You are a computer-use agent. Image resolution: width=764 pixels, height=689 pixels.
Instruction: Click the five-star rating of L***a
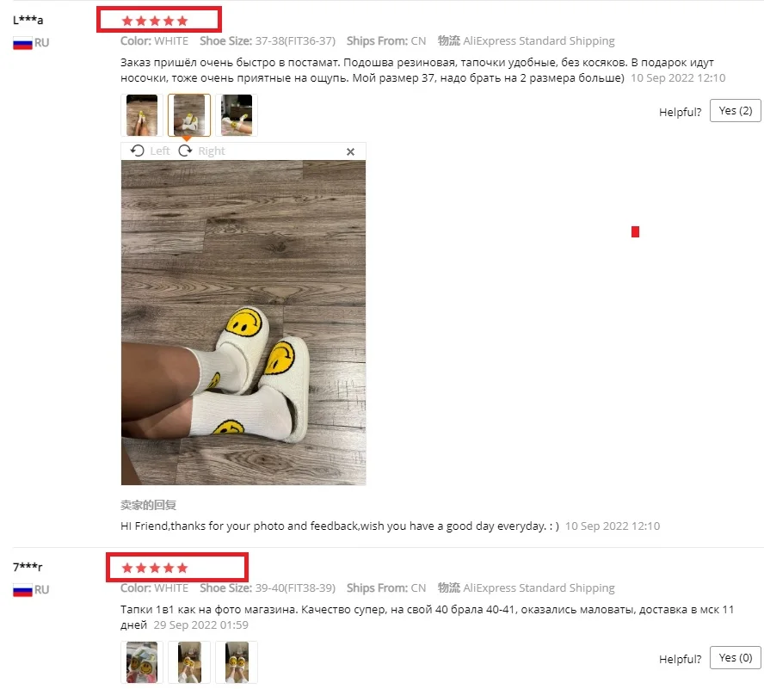(155, 21)
